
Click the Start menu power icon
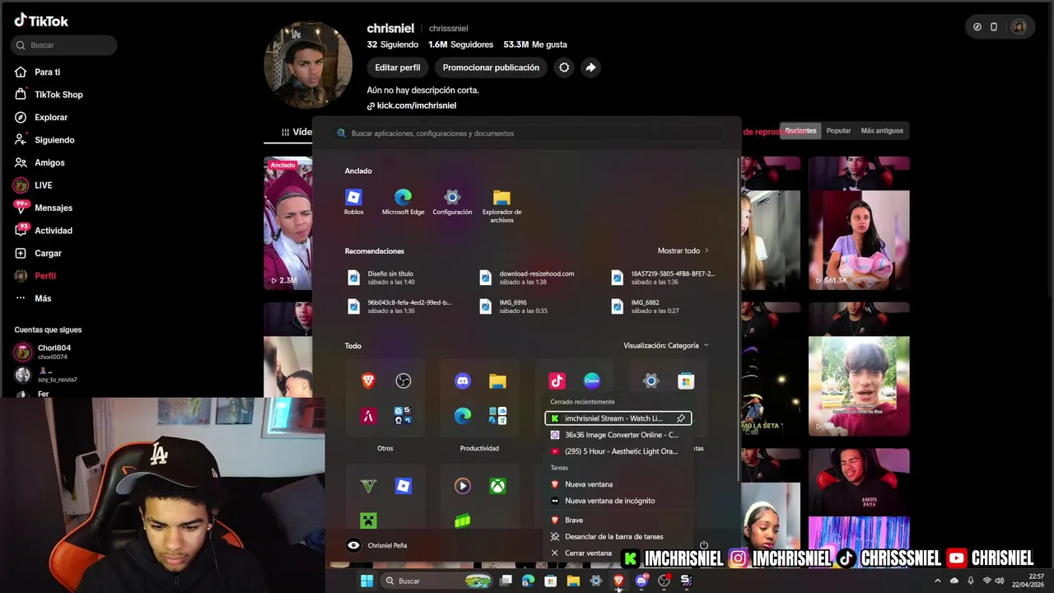point(704,545)
